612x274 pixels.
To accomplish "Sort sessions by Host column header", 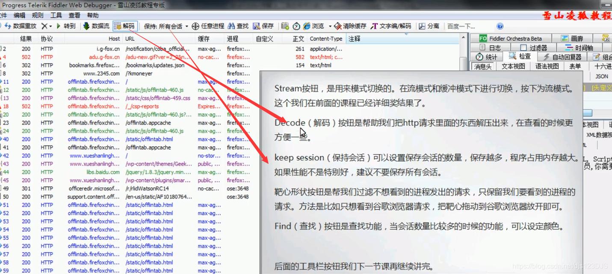I will coord(94,39).
